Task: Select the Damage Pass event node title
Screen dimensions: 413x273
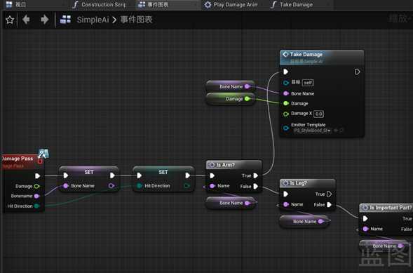Action: [x=18, y=159]
